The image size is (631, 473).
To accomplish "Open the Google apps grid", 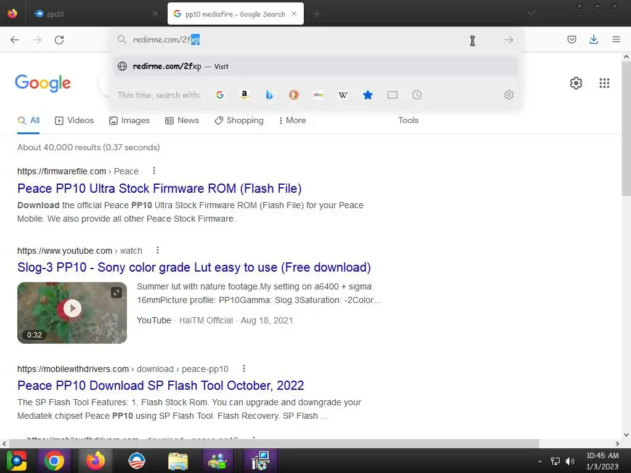I will 604,83.
